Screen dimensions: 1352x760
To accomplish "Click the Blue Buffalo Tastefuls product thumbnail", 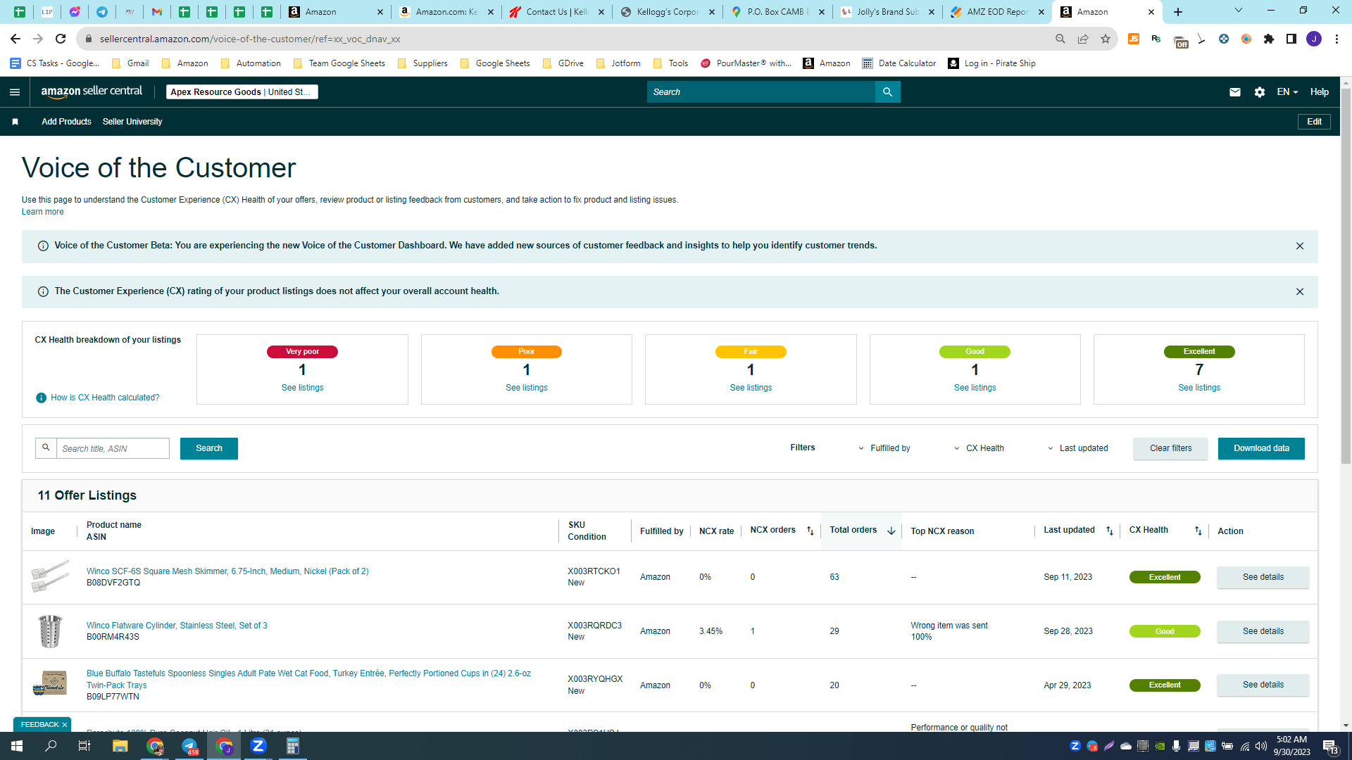I will click(50, 684).
